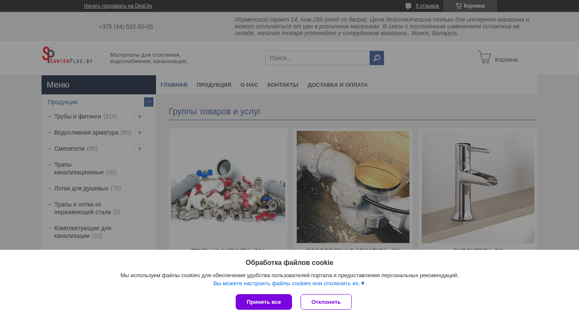Image resolution: width=579 pixels, height=325 pixels.
Task: Select Лотки для душевых in sidebar
Action: click(x=81, y=188)
